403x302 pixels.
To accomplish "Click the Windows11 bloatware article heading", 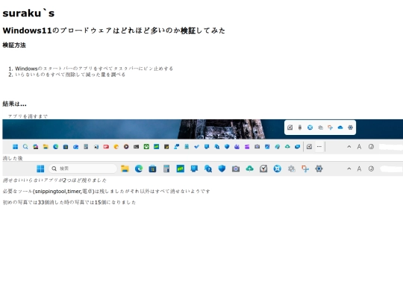I will coord(114,31).
